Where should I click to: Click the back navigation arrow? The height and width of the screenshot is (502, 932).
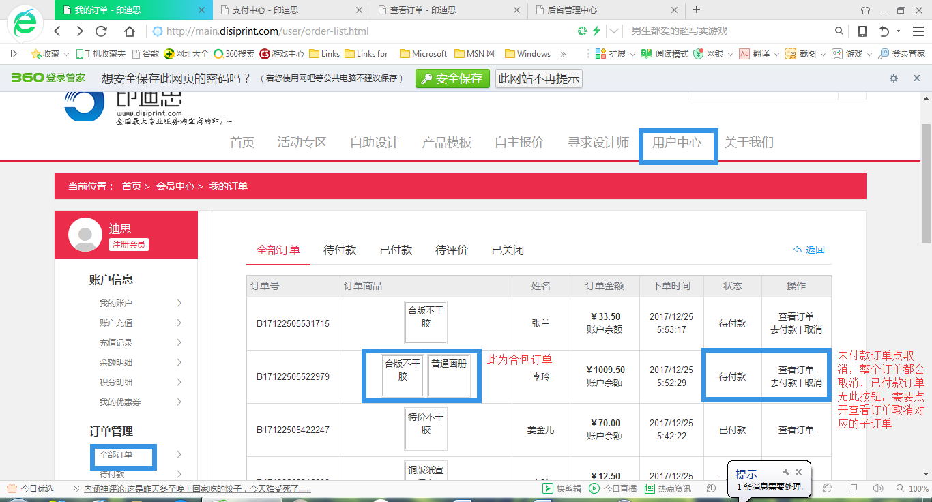click(57, 31)
